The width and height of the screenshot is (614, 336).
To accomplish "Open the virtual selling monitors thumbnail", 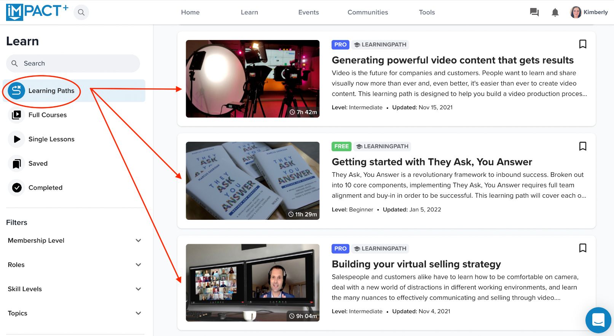I will coord(252,283).
